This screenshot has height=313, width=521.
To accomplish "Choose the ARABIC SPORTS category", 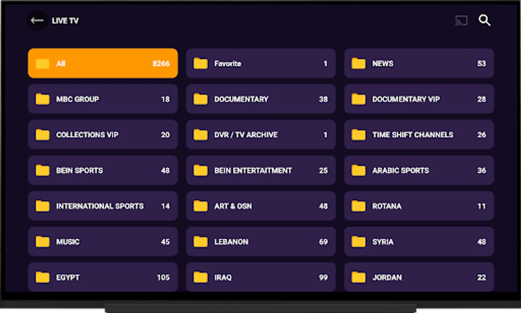I will click(x=419, y=170).
